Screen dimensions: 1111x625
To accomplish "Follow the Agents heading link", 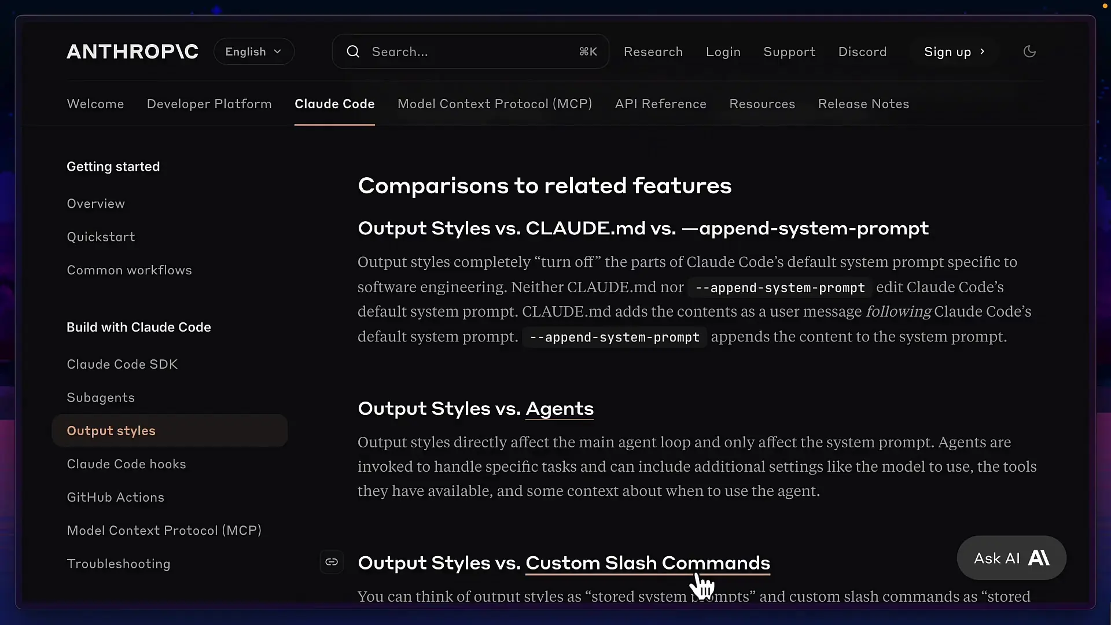I will 560,409.
